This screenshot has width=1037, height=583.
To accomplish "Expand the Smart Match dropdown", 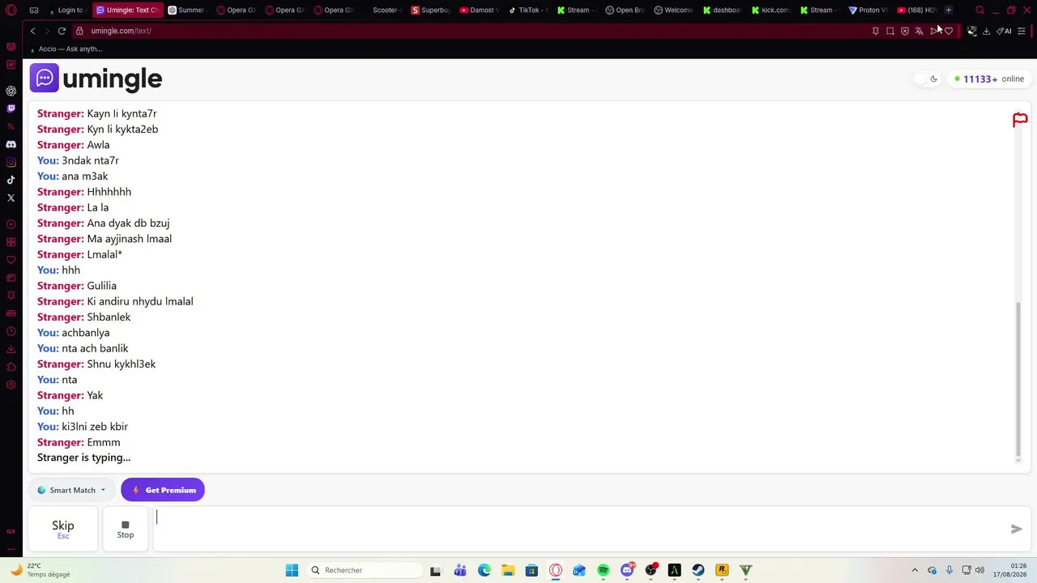I will click(71, 490).
